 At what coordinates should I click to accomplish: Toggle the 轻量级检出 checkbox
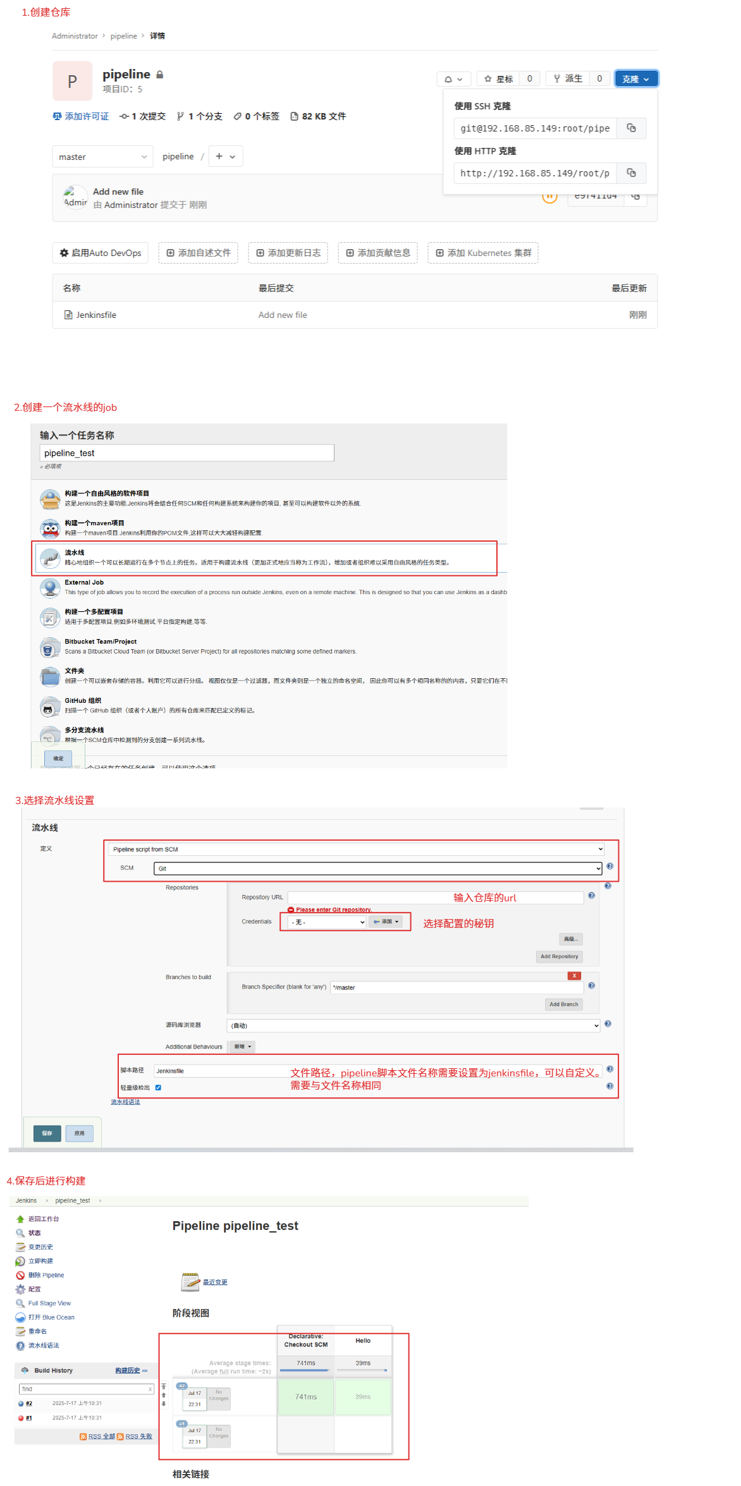point(158,1088)
